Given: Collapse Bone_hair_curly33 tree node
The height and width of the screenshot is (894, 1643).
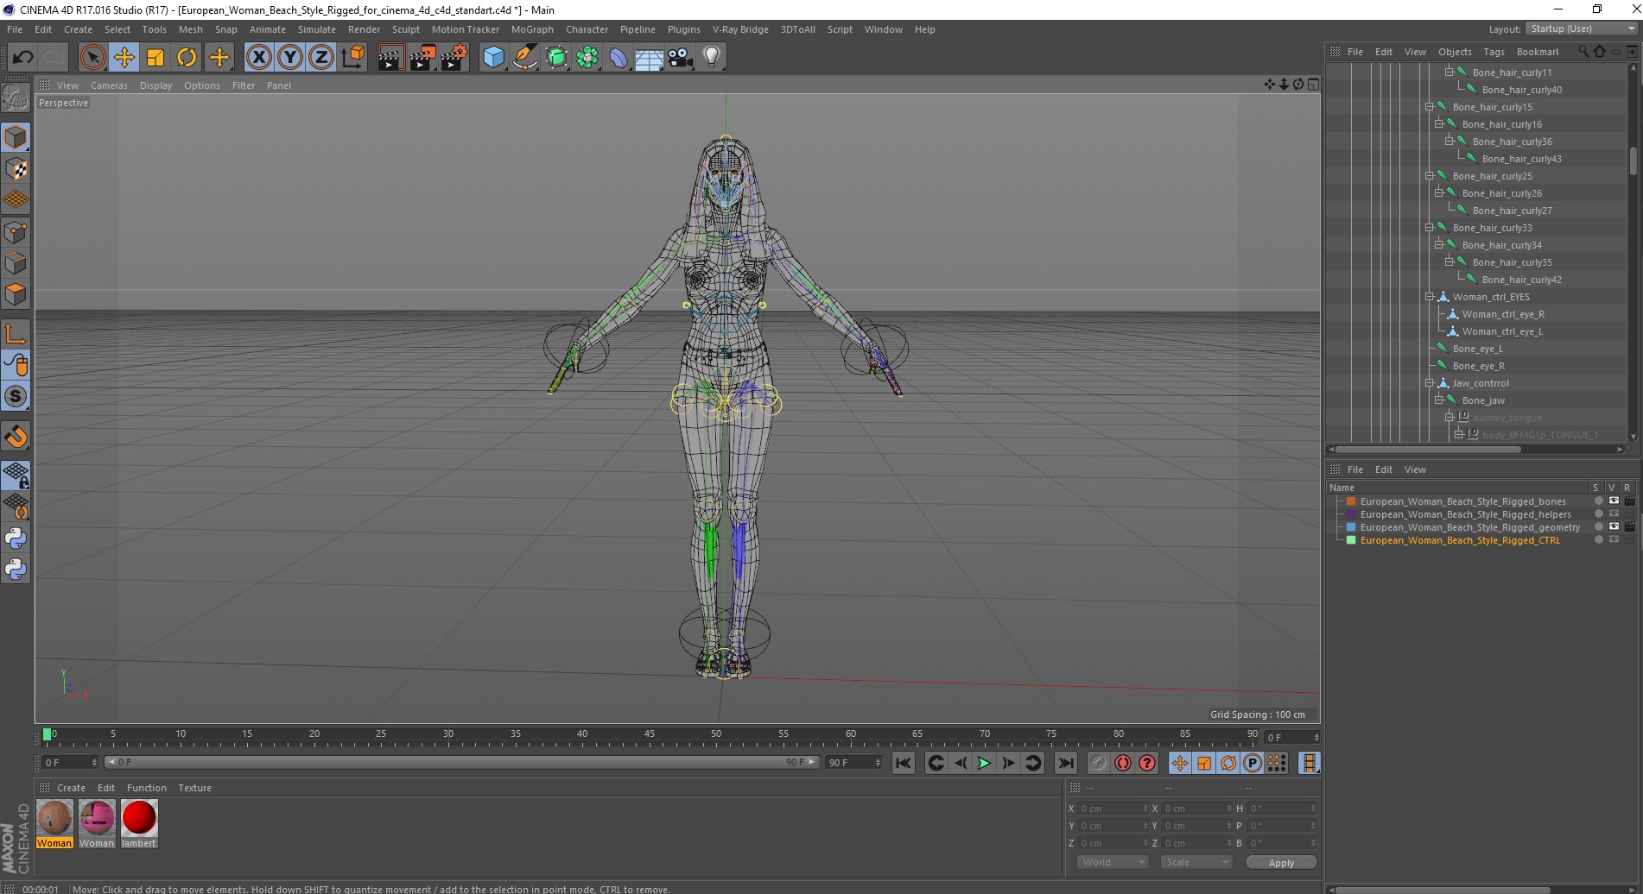Looking at the screenshot, I should point(1429,228).
